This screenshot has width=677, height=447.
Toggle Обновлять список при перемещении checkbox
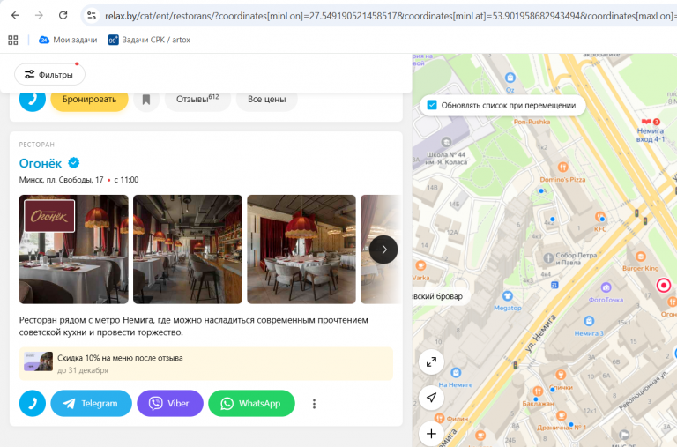pyautogui.click(x=432, y=105)
